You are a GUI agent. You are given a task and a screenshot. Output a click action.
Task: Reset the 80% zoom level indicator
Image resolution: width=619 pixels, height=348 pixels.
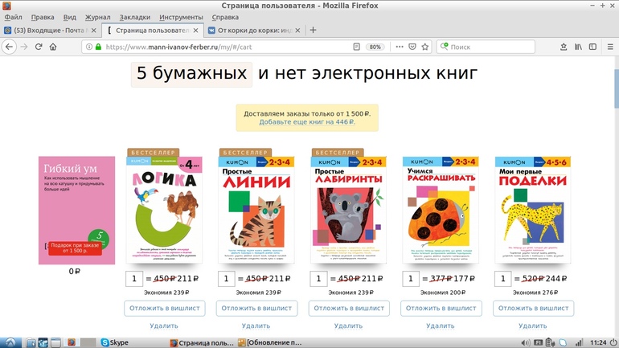pyautogui.click(x=375, y=47)
